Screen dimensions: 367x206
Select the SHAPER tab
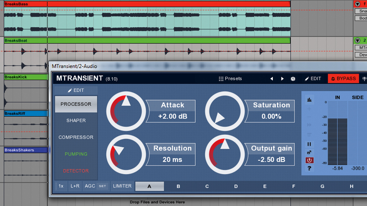76,121
